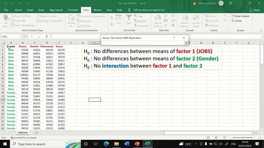This screenshot has height=148, width=264.
Task: Open Text to Columns
Action: [x=158, y=21]
